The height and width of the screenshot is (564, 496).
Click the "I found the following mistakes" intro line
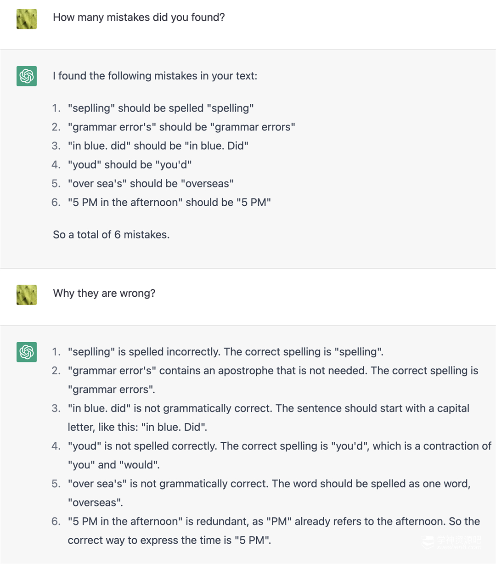155,76
